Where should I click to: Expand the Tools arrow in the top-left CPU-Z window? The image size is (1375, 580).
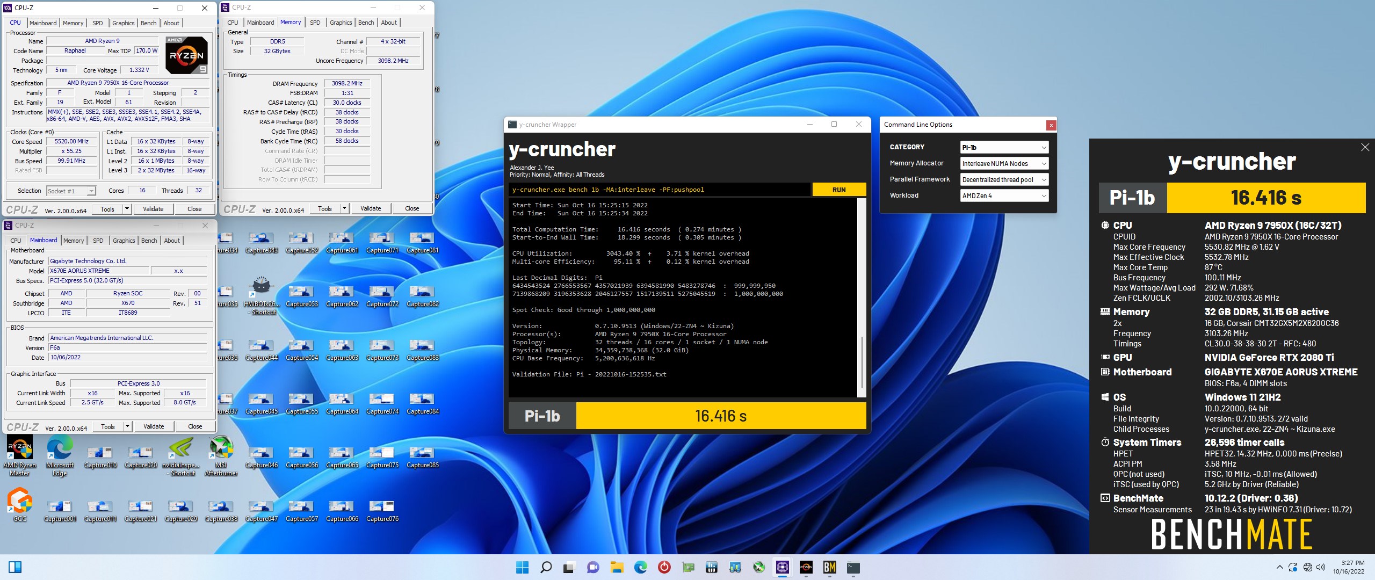(127, 209)
